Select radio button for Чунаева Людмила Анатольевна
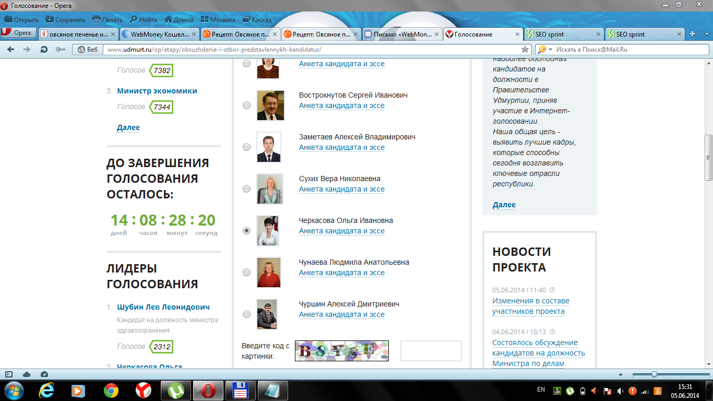The image size is (713, 401). point(246,273)
